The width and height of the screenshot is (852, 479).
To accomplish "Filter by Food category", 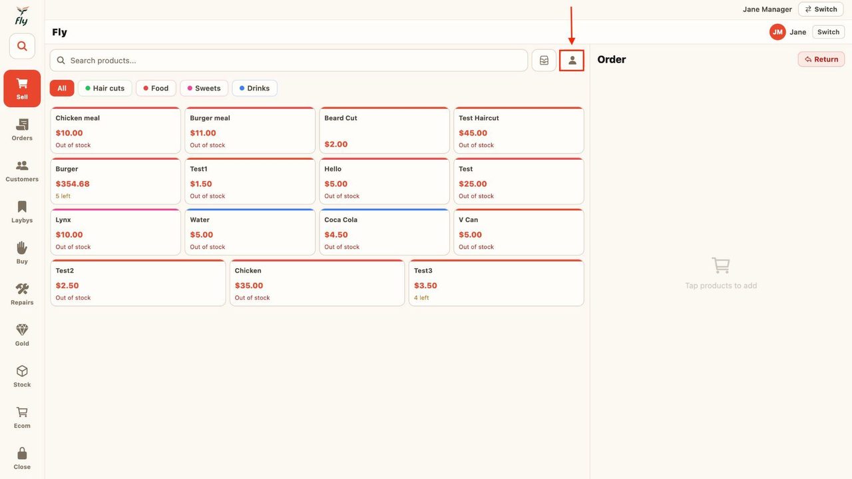I will 156,88.
